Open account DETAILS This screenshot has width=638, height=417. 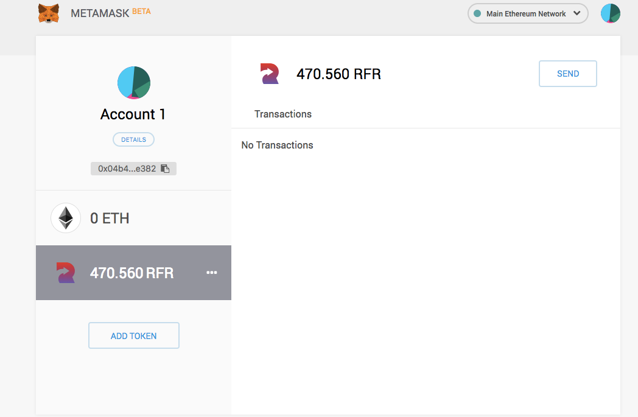[x=133, y=139]
